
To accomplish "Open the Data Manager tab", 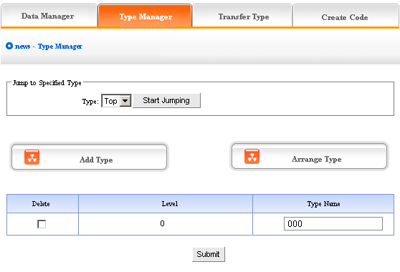I will coord(49,15).
